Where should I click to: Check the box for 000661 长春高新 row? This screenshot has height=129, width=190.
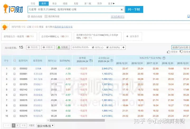pos(15,74)
